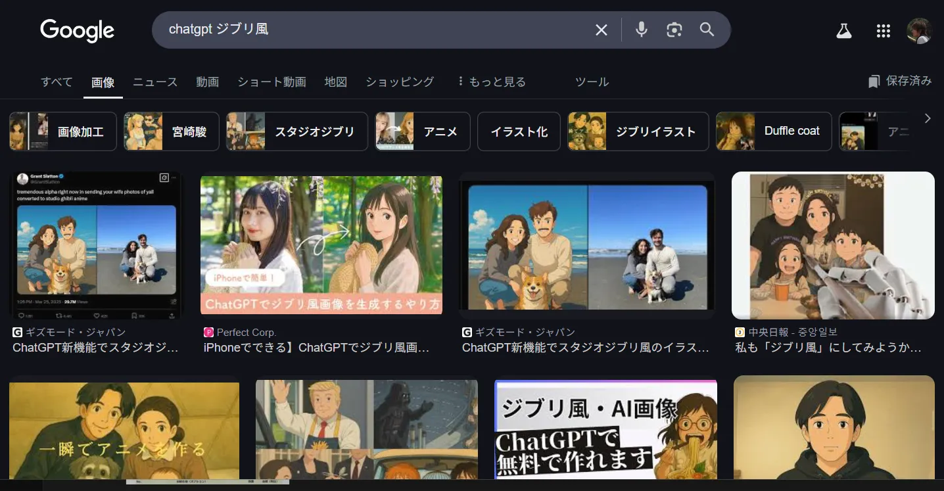The height and width of the screenshot is (491, 944).
Task: Open link 私も「ジブリ風」にしてみようか…
Action: pos(828,348)
